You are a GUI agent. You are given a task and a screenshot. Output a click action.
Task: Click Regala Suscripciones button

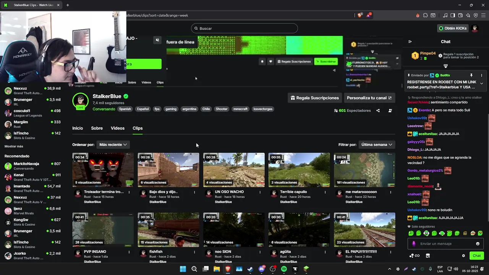pyautogui.click(x=314, y=98)
